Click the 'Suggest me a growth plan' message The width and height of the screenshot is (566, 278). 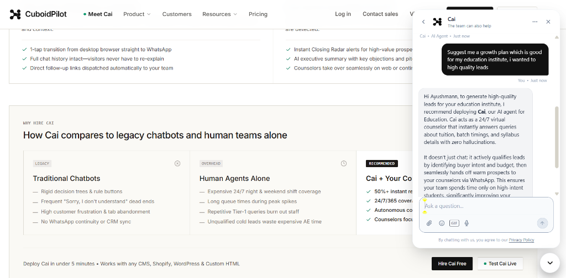[495, 60]
